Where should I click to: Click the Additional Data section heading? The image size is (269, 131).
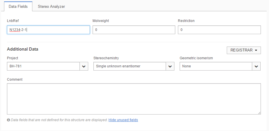(x=23, y=49)
